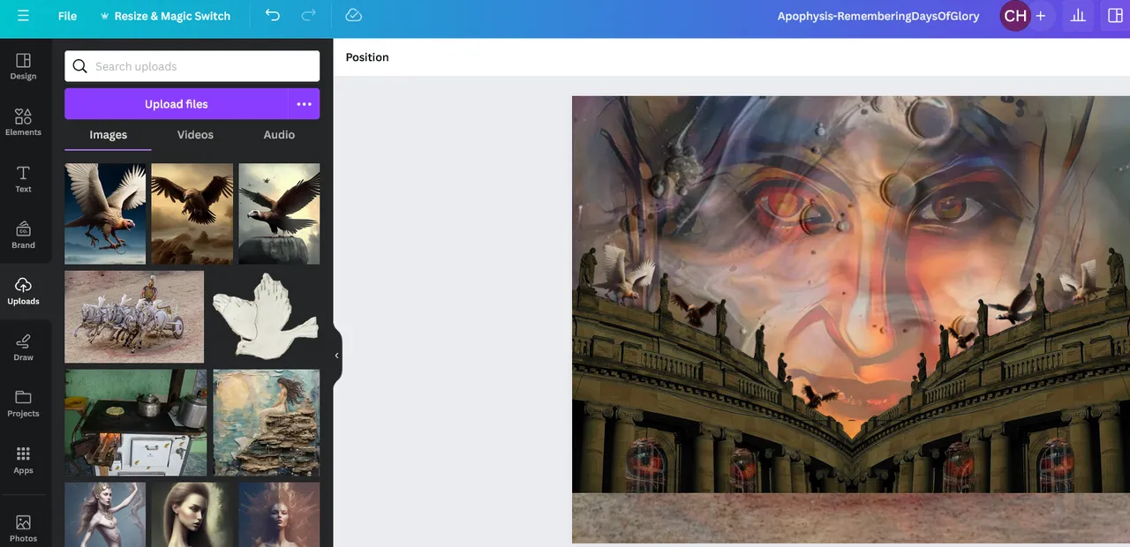
Task: Click the magnifier icon in search uploads
Action: pos(79,66)
